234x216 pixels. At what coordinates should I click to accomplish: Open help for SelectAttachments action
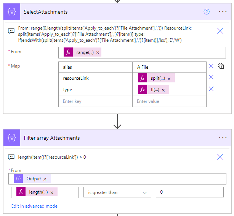tap(207, 12)
